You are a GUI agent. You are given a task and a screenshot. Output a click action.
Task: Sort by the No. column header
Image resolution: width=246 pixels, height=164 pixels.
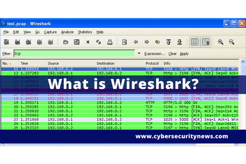click(x=10, y=64)
